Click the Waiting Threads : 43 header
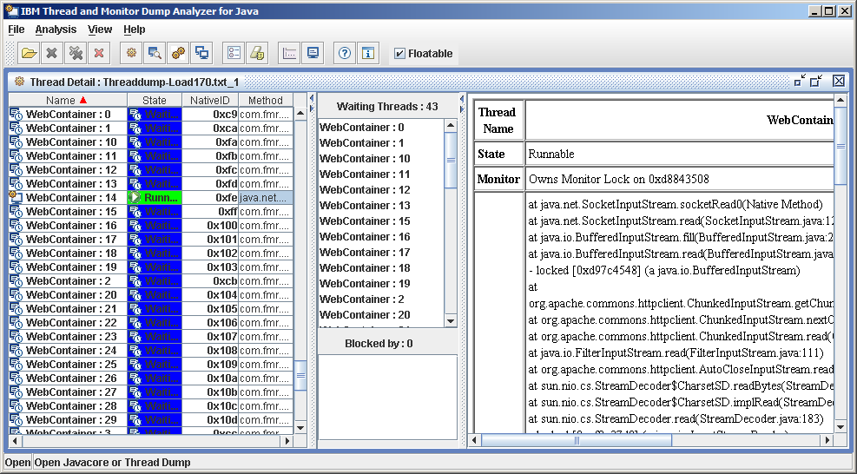This screenshot has width=857, height=474. point(387,107)
